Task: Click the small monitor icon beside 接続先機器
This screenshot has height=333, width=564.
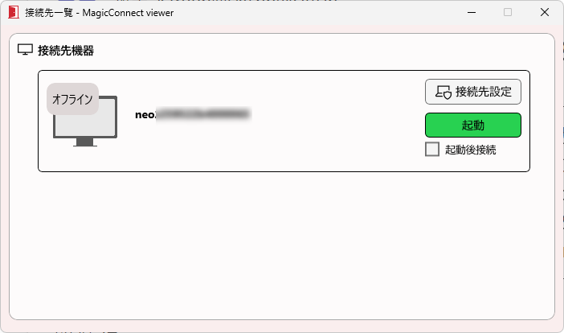Action: tap(25, 50)
